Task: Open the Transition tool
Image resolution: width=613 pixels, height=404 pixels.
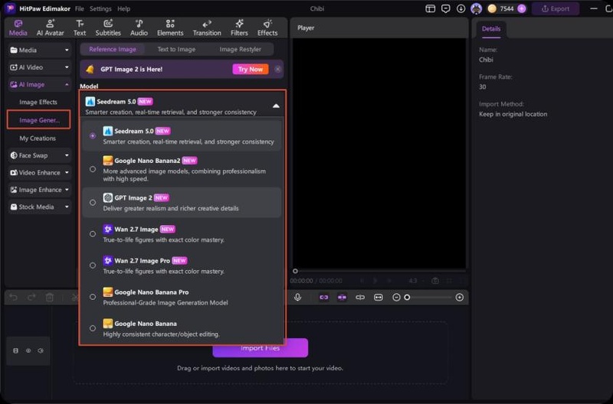Action: [207, 28]
